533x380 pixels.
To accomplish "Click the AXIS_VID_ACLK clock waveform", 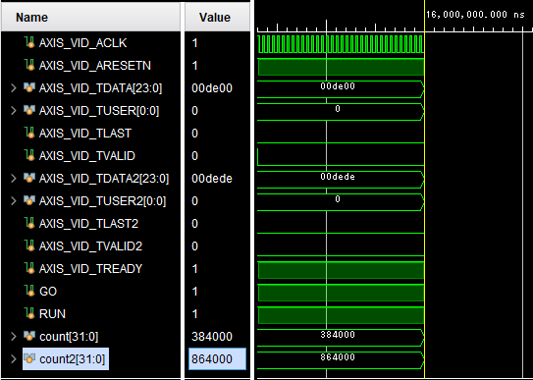I will point(341,44).
